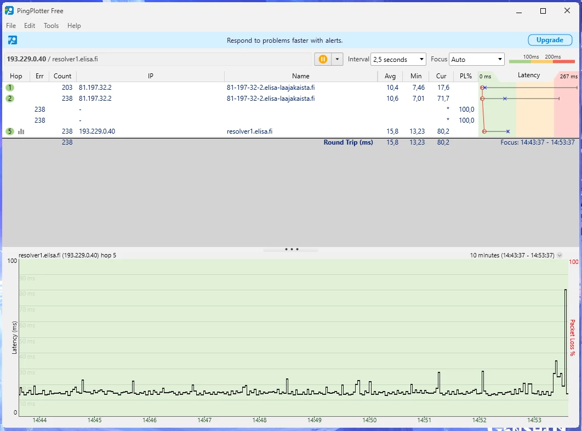Image resolution: width=582 pixels, height=431 pixels.
Task: Pause the trace with the orange pause button
Action: (x=323, y=59)
